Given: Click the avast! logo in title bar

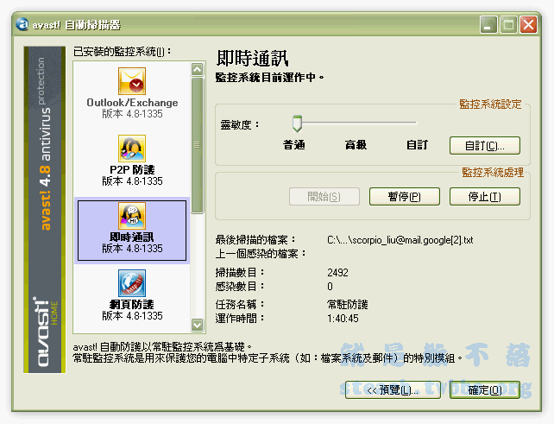Looking at the screenshot, I should point(22,24).
